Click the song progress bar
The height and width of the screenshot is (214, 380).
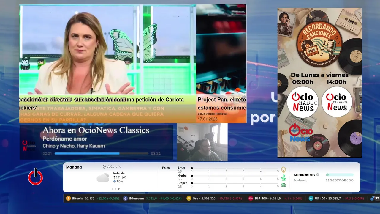pos(101,154)
